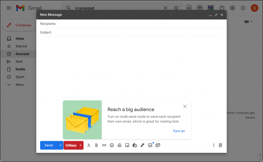Insert files using Google Drive icon
Screen dimensions: 263x162
pyautogui.click(x=119, y=145)
